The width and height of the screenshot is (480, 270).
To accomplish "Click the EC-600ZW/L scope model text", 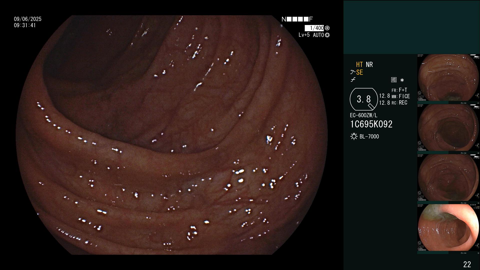I will click(x=364, y=115).
